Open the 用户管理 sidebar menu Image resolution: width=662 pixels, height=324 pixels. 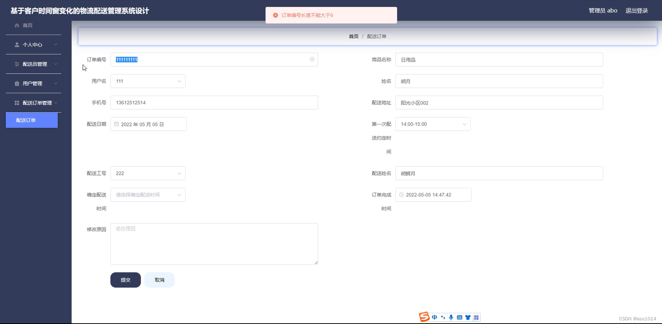(x=33, y=84)
